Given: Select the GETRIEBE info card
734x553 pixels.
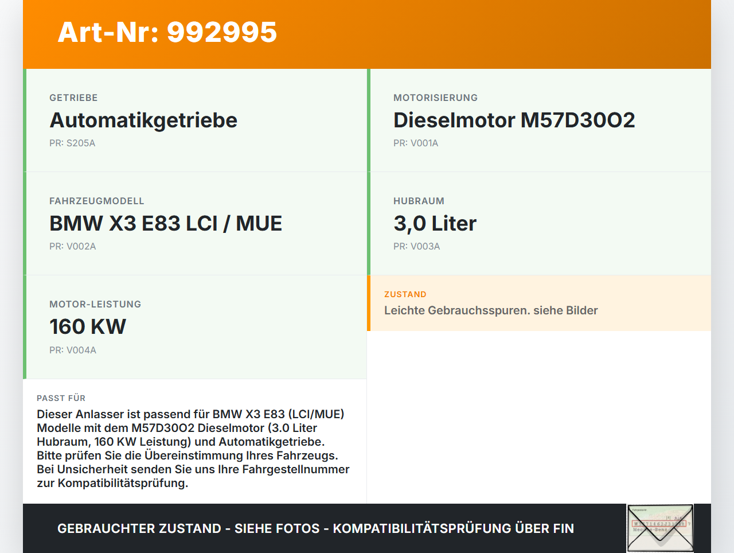Looking at the screenshot, I should pos(195,120).
